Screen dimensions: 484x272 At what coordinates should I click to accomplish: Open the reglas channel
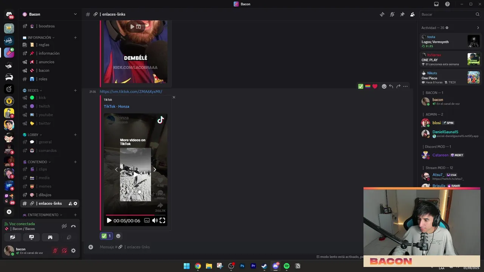[50, 45]
